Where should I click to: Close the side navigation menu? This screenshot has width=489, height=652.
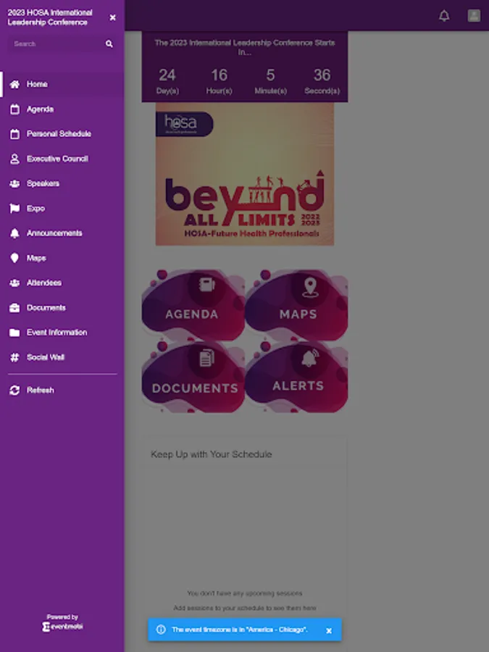click(x=112, y=17)
